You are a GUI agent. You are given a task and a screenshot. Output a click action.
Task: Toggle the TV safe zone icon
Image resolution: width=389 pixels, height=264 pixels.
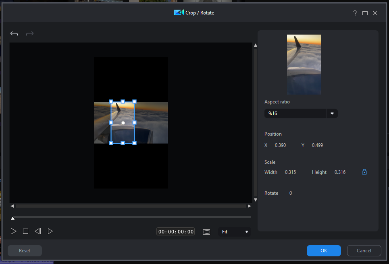point(206,232)
